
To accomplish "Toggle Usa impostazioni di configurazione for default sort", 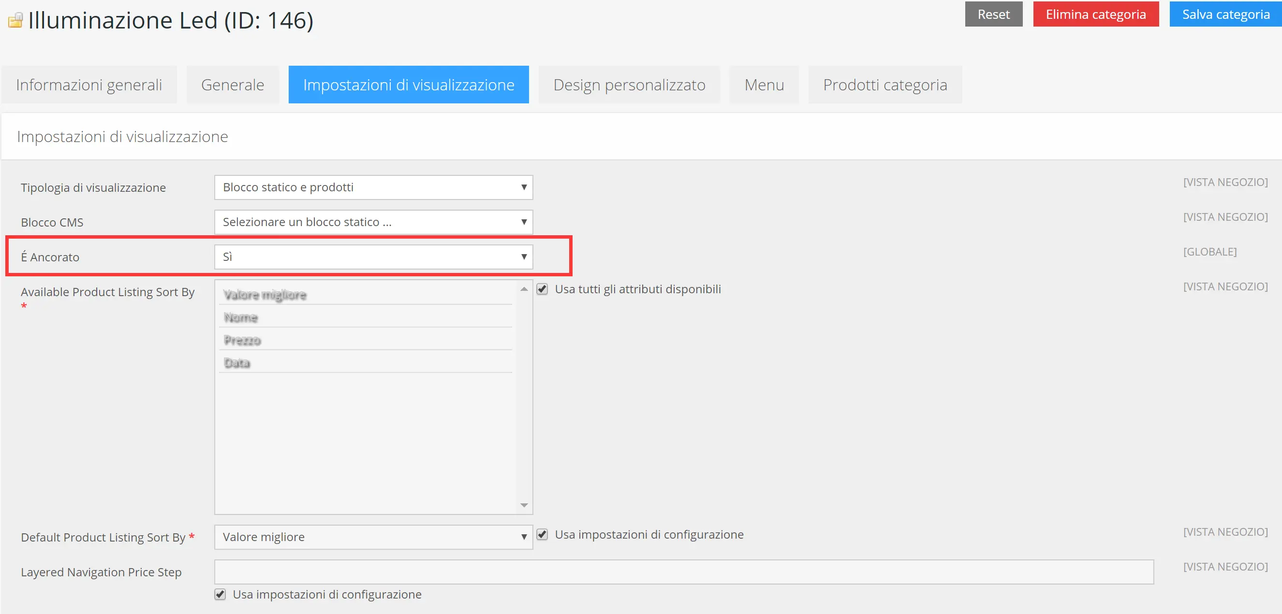I will (x=542, y=534).
